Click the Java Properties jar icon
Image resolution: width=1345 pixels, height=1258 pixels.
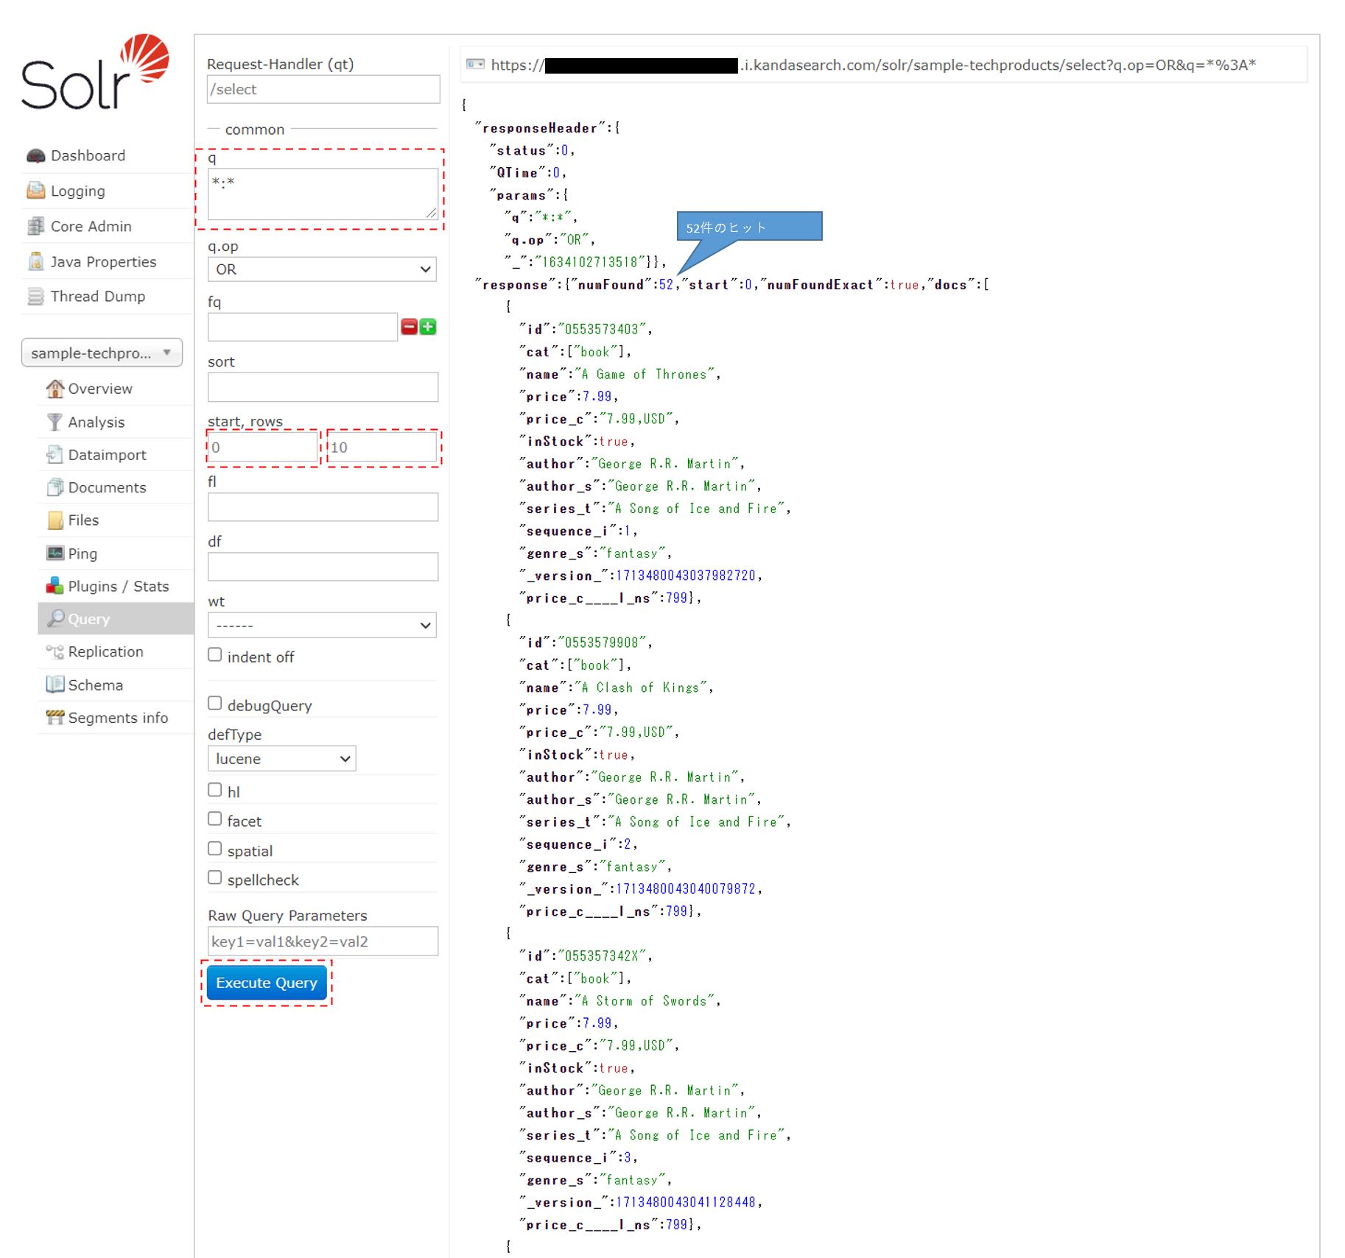coord(36,262)
